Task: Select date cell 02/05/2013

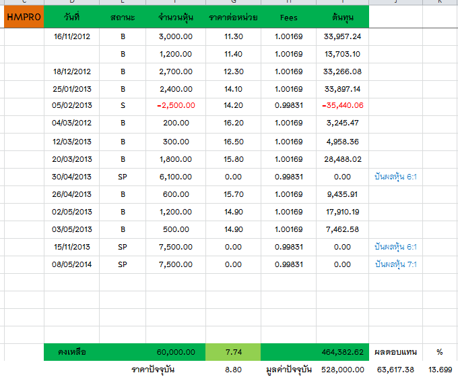Action: (72, 212)
